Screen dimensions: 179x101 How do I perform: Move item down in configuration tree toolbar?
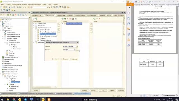(21, 15)
